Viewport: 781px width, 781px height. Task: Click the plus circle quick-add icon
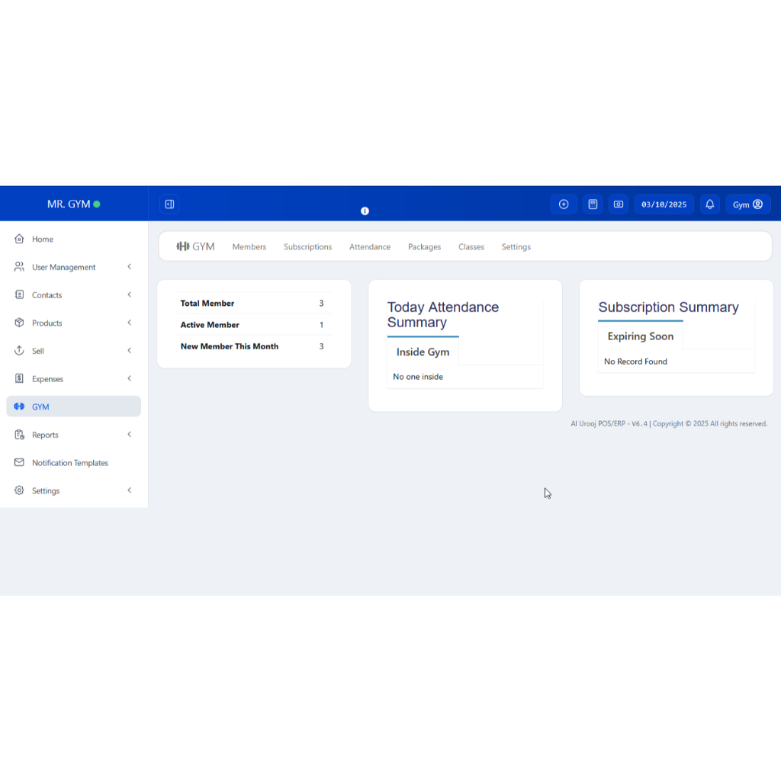point(564,204)
